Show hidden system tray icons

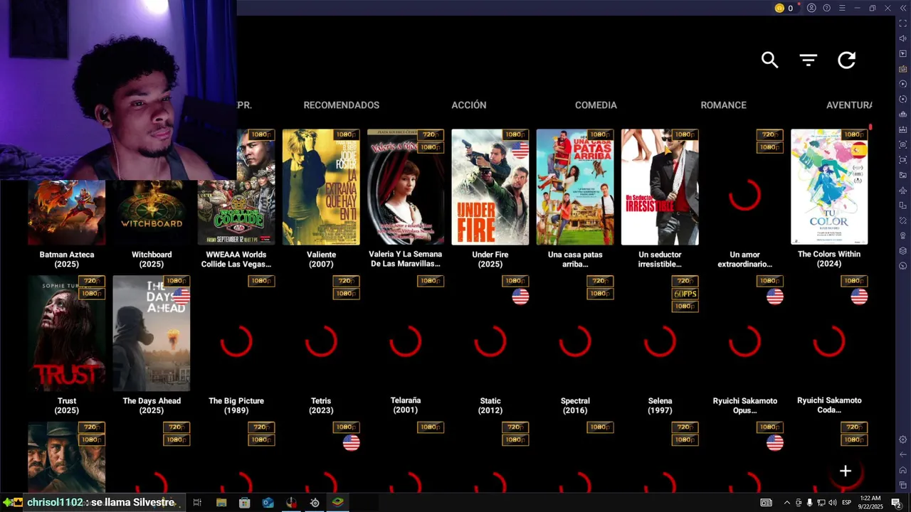[x=786, y=503]
